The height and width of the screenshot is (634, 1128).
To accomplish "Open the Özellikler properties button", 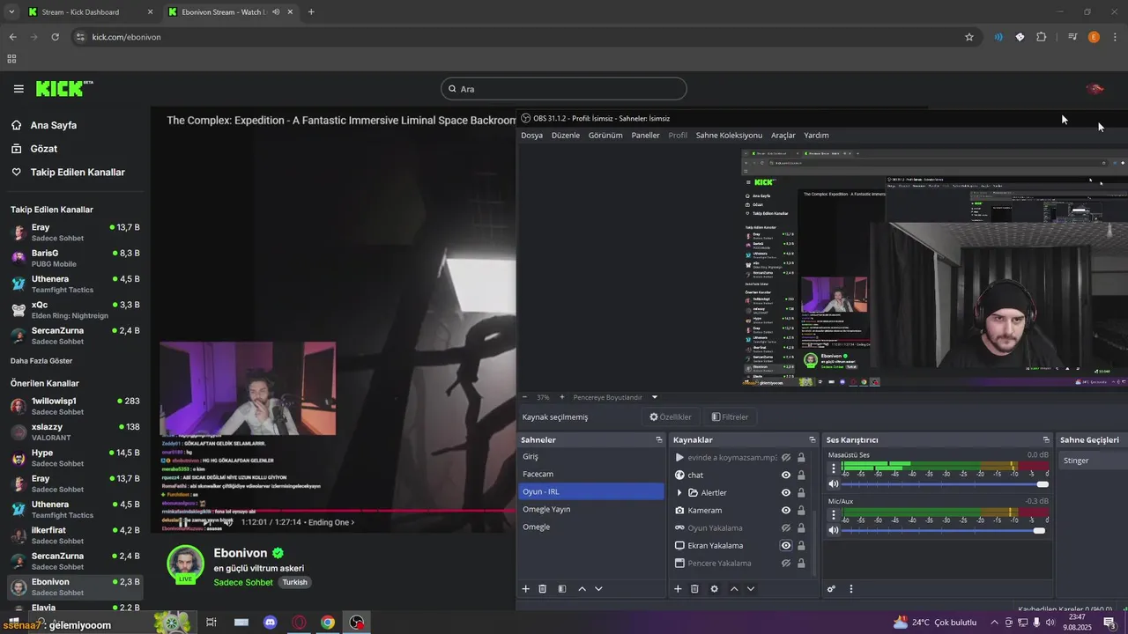I will [x=671, y=417].
